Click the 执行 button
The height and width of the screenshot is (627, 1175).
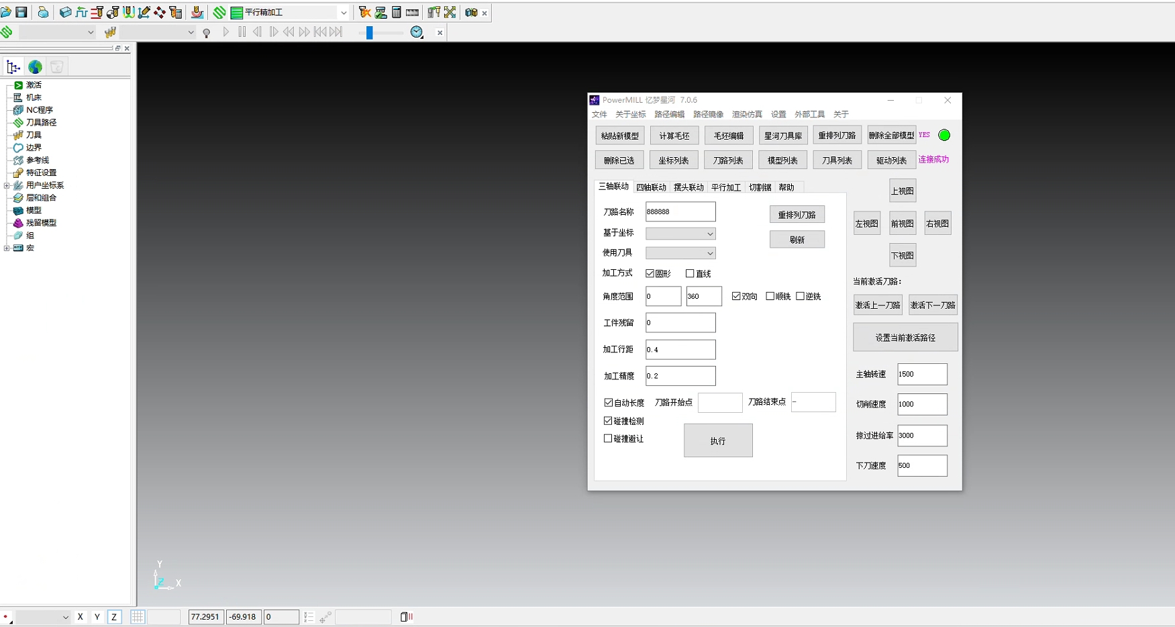(717, 440)
